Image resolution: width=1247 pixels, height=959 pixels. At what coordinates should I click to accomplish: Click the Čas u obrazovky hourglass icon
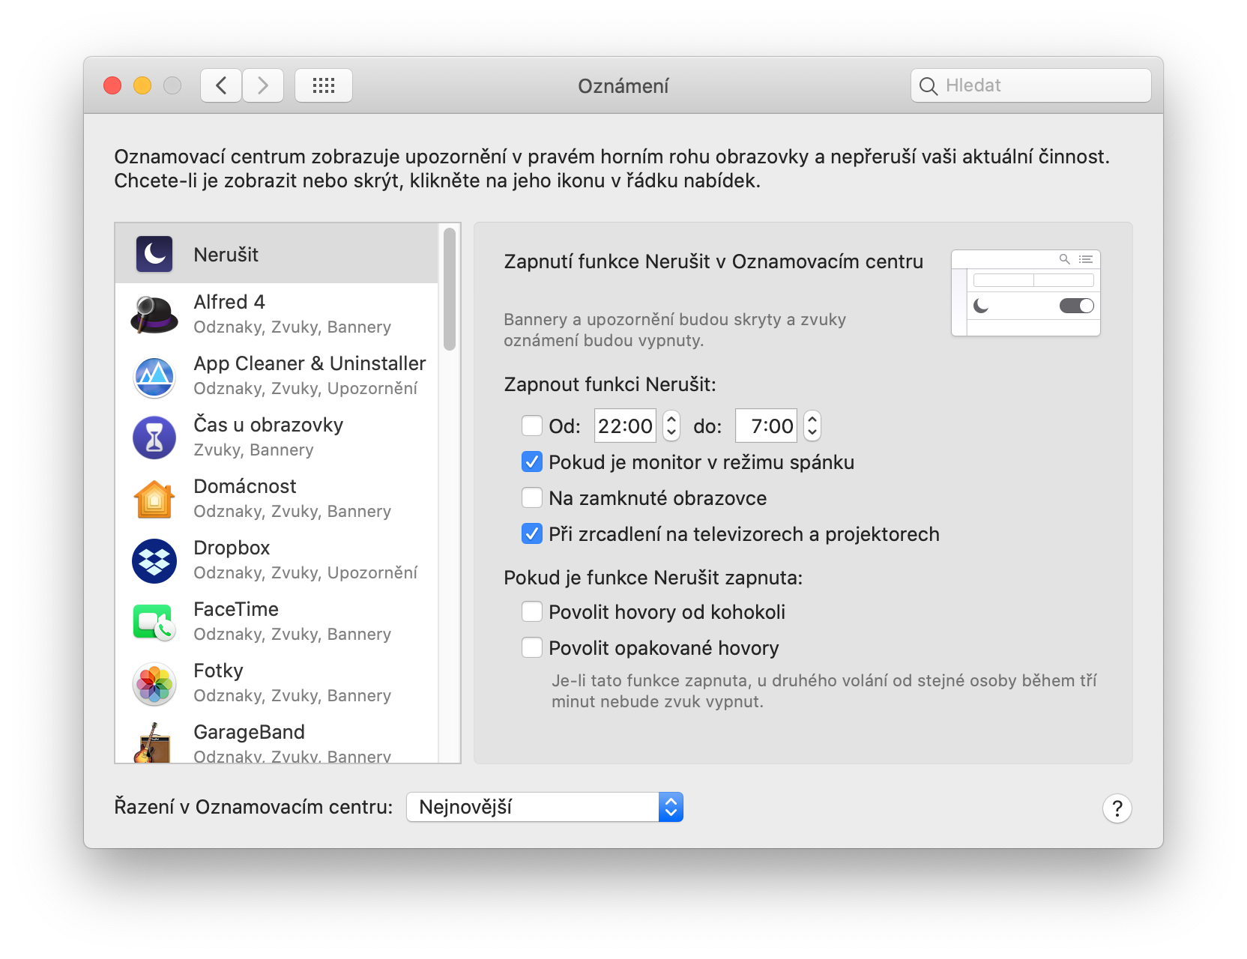(x=154, y=438)
